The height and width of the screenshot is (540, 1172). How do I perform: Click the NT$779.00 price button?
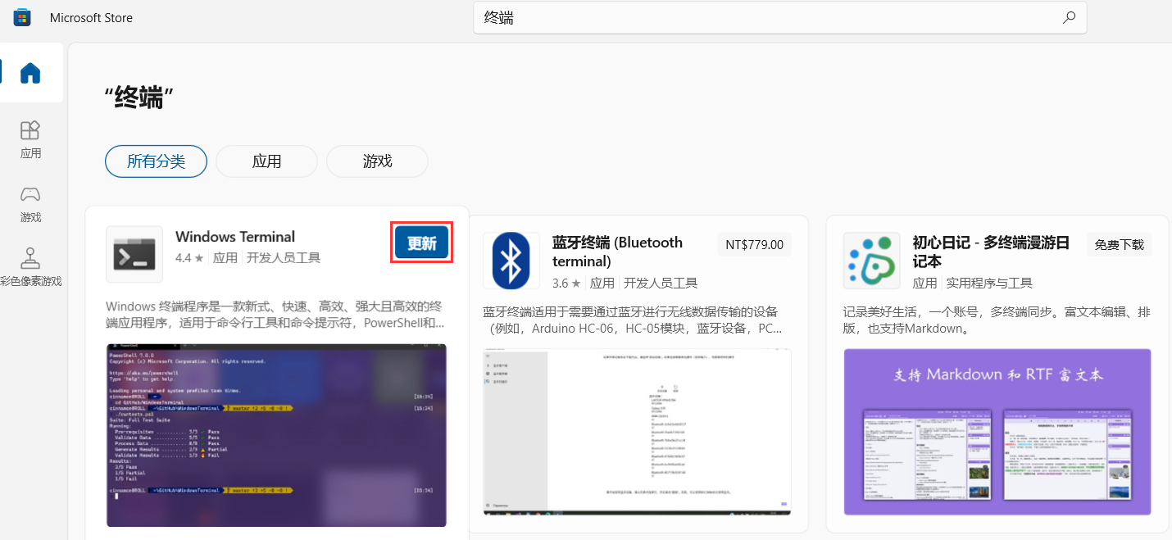pos(754,244)
